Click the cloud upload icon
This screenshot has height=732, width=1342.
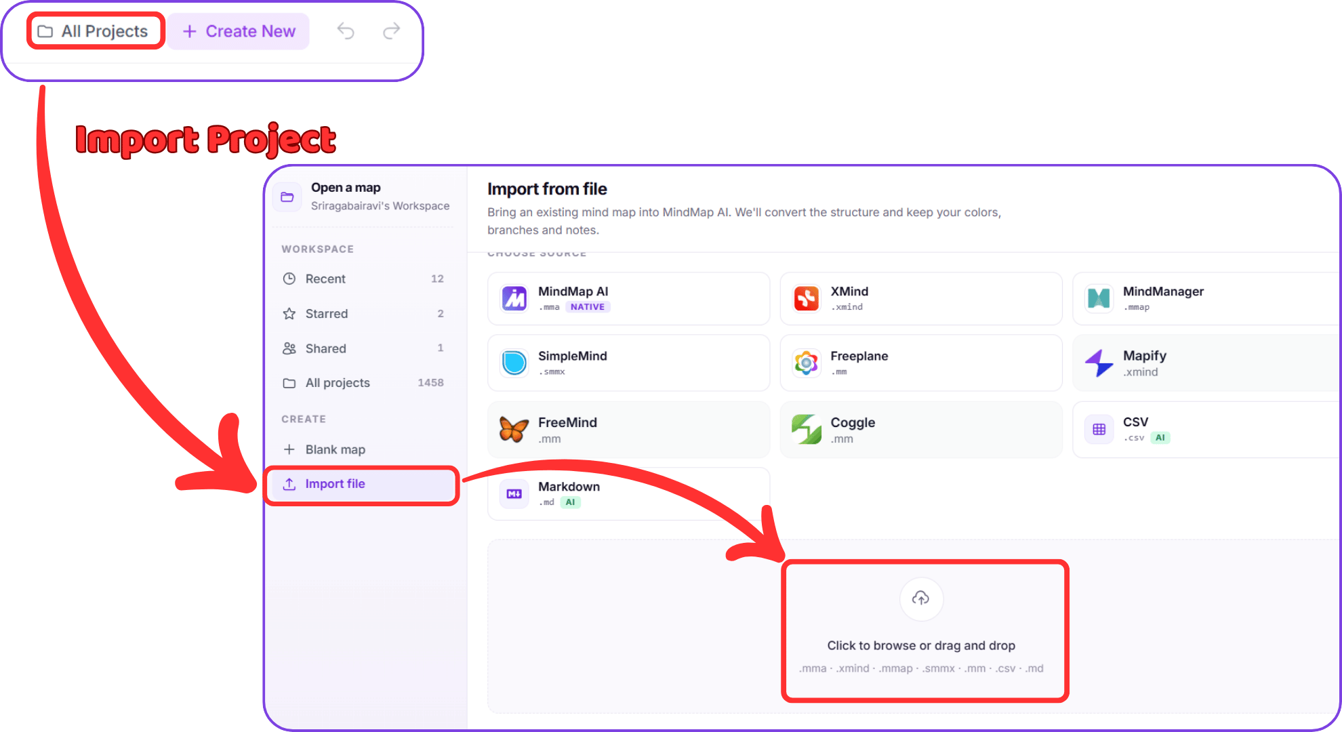(920, 598)
